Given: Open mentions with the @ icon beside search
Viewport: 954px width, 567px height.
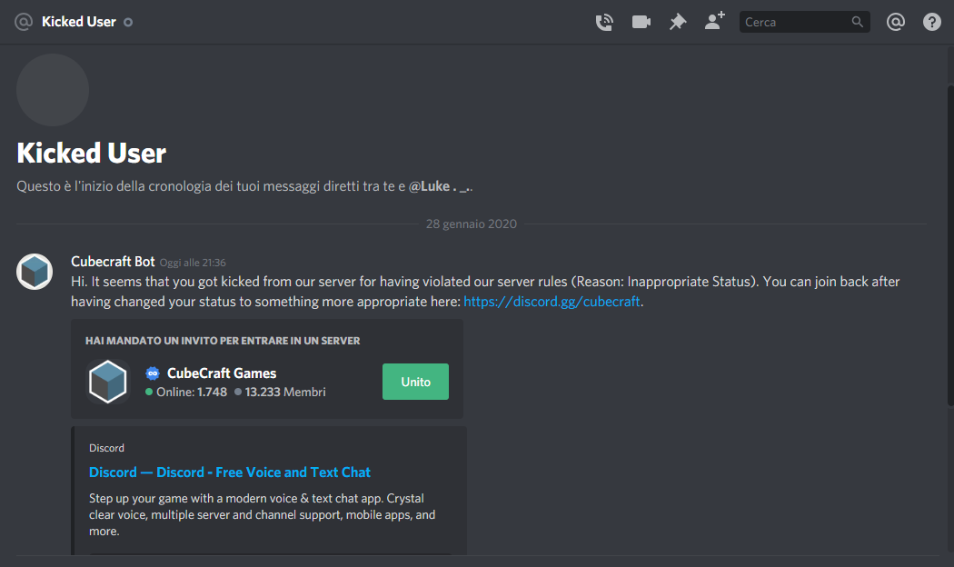Looking at the screenshot, I should coord(896,22).
